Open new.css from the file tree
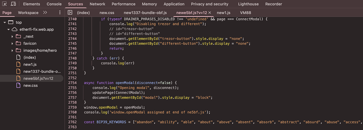The image size is (363, 130). pos(30,86)
